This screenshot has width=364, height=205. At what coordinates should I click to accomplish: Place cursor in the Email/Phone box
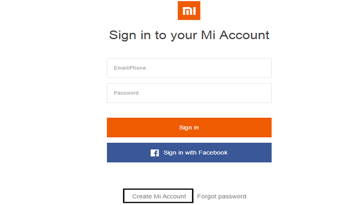click(x=189, y=68)
